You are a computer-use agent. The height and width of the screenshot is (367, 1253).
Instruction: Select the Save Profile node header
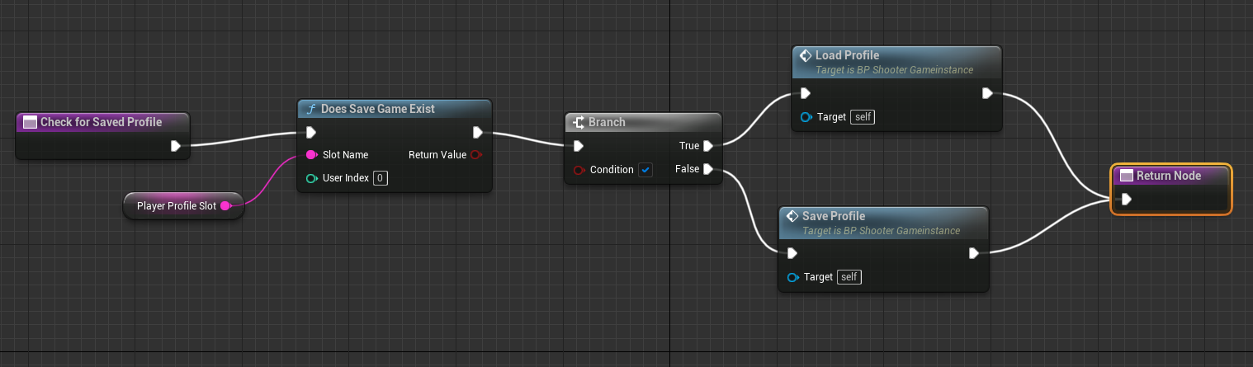[x=884, y=222]
